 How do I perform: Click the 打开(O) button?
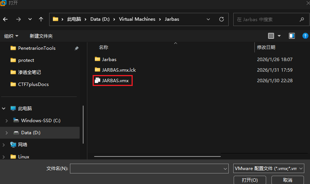coord(250,180)
